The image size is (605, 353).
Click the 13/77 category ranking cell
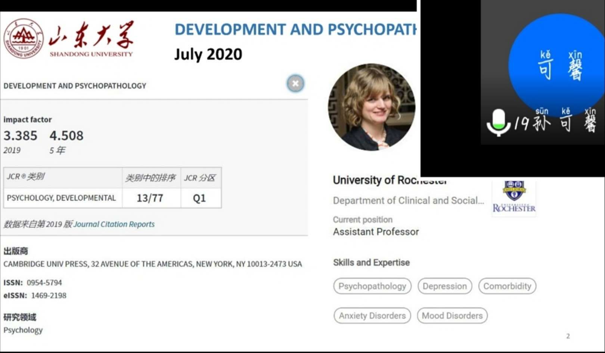150,198
